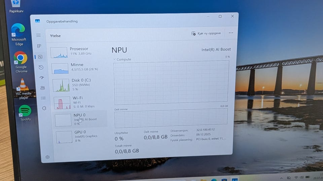Click the Compute usage graph

pyautogui.click(x=171, y=82)
